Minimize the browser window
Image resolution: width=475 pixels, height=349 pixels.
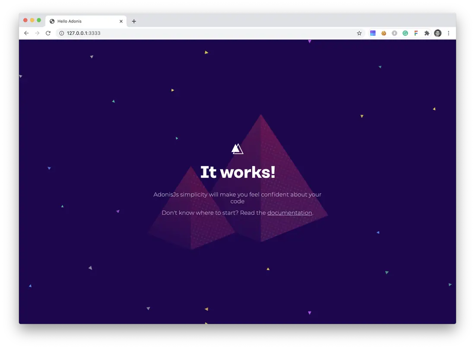[x=32, y=20]
